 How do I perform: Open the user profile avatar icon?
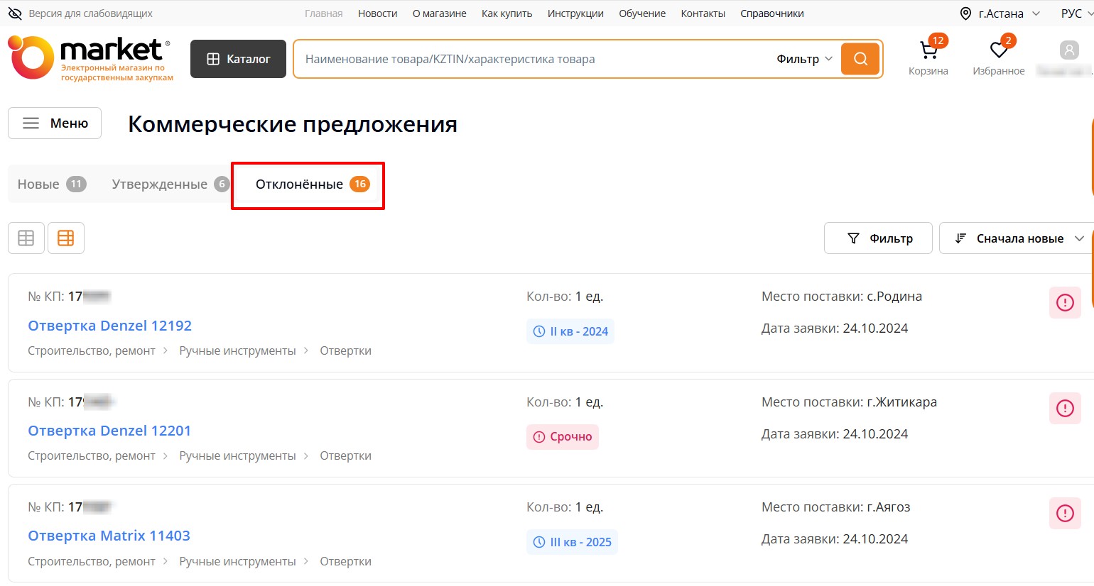1068,50
